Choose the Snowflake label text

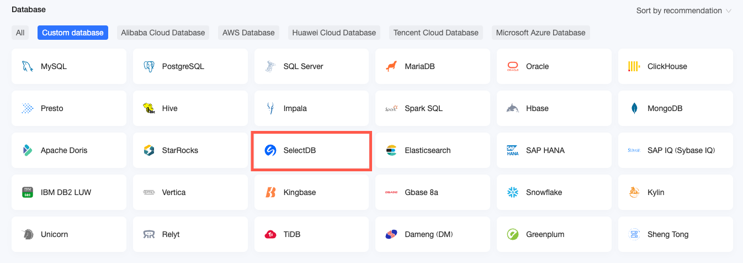pos(544,192)
